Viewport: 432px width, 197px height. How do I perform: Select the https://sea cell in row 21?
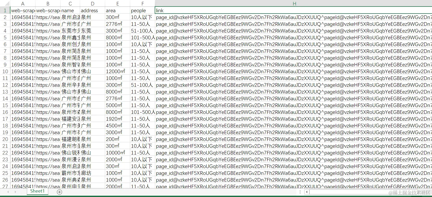click(x=48, y=146)
